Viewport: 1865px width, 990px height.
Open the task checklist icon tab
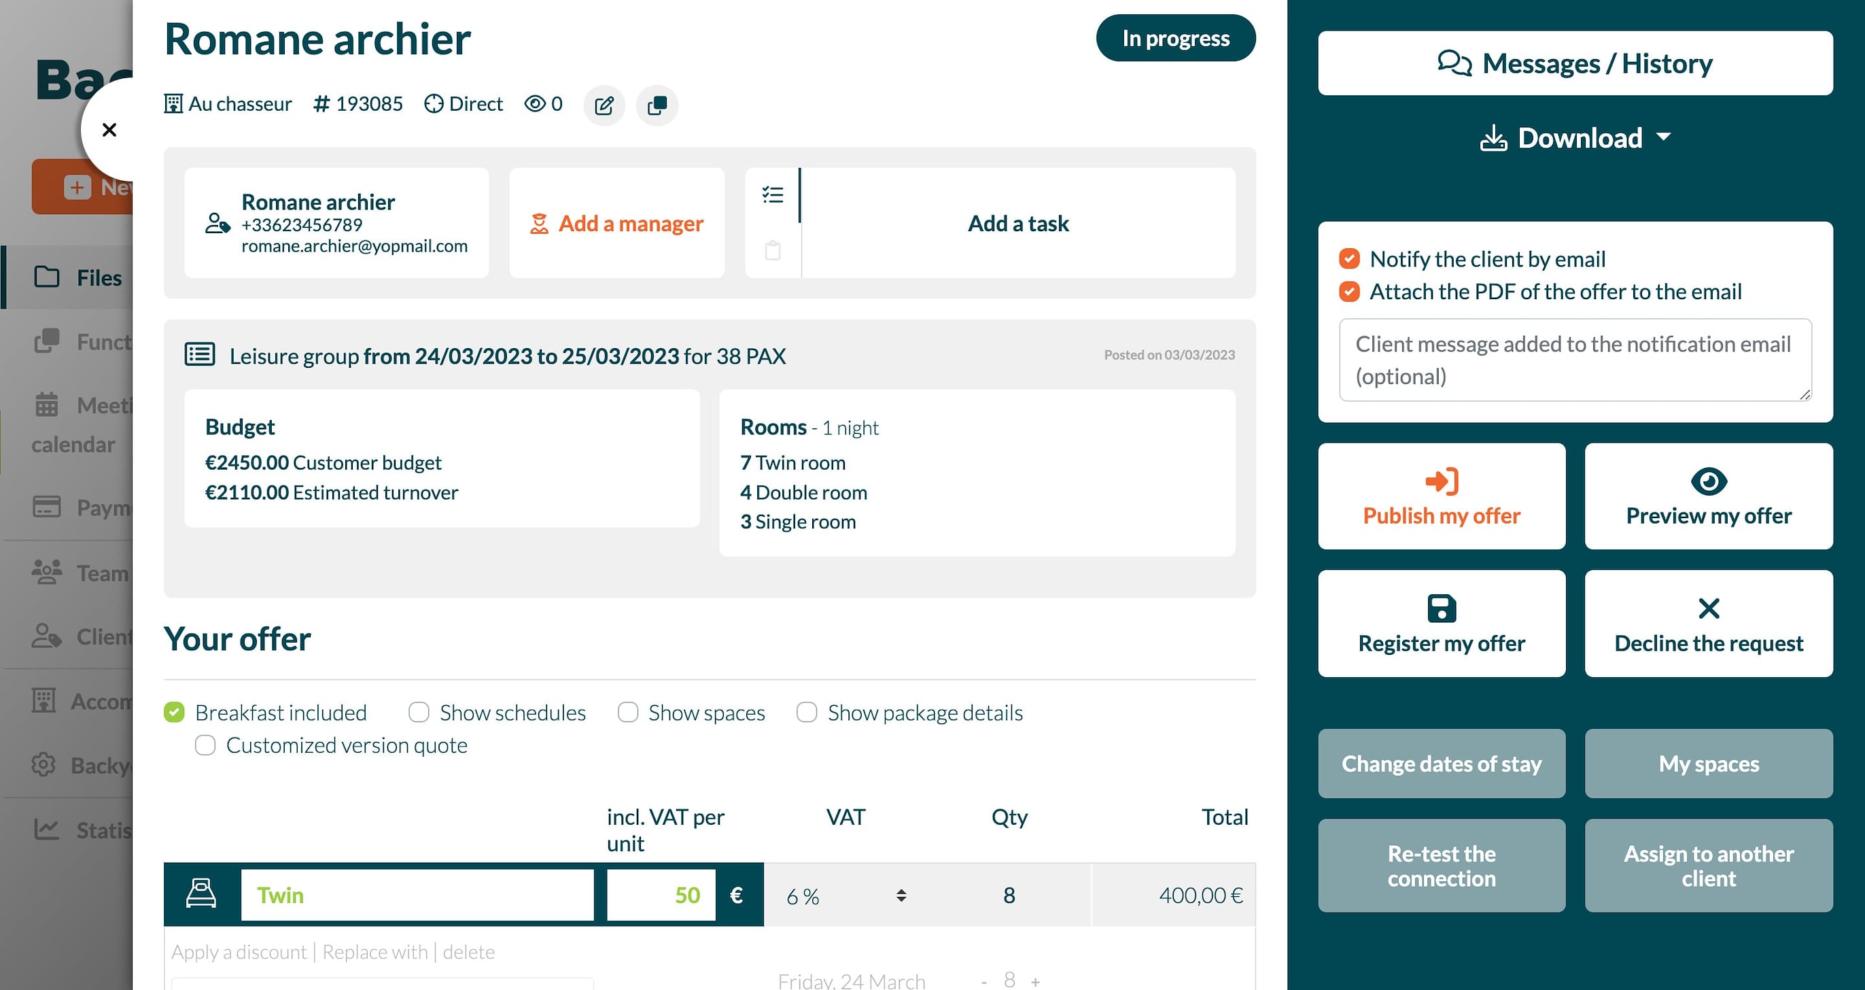point(773,195)
